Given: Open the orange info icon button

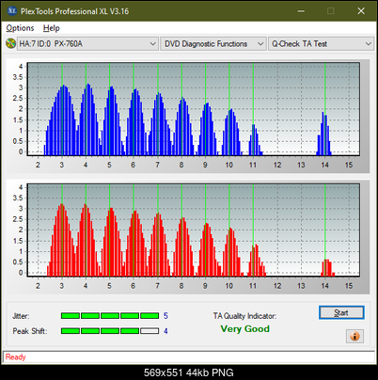Looking at the screenshot, I should pyautogui.click(x=354, y=337).
